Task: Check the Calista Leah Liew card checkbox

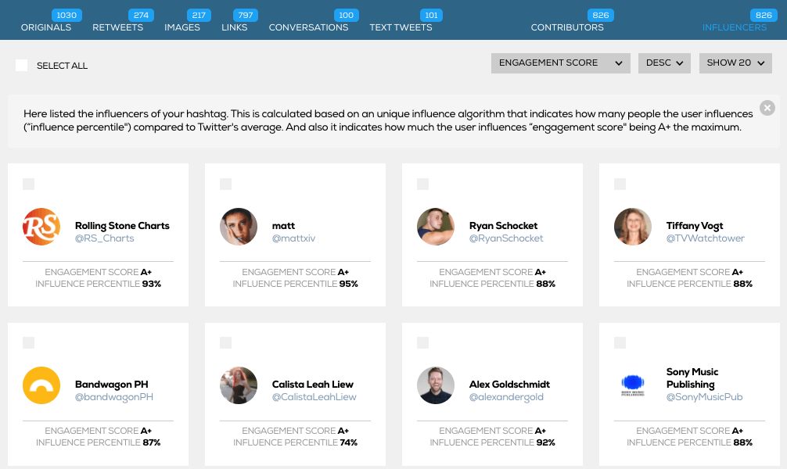Action: [x=226, y=342]
